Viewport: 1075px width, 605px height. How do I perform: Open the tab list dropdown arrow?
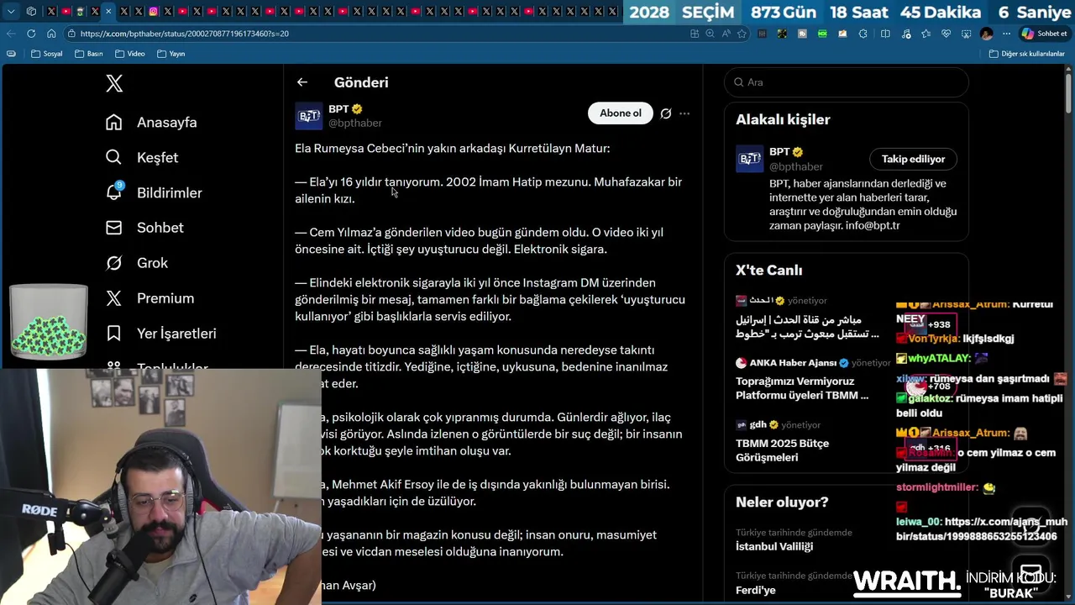[11, 12]
